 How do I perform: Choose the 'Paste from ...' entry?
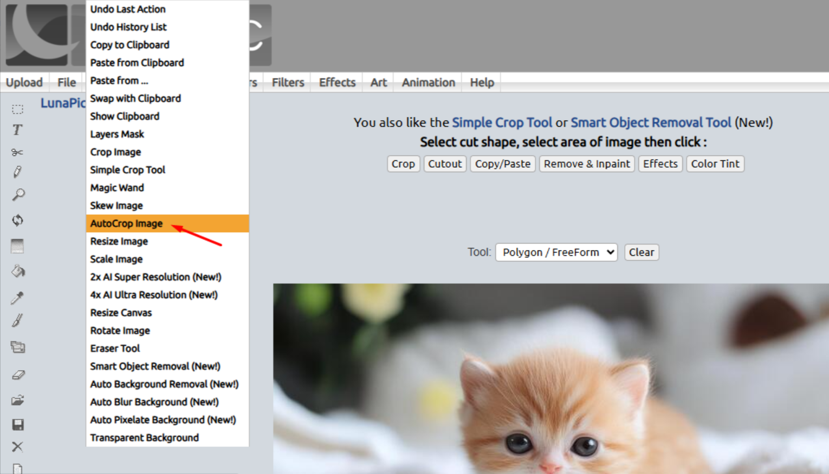(x=167, y=81)
